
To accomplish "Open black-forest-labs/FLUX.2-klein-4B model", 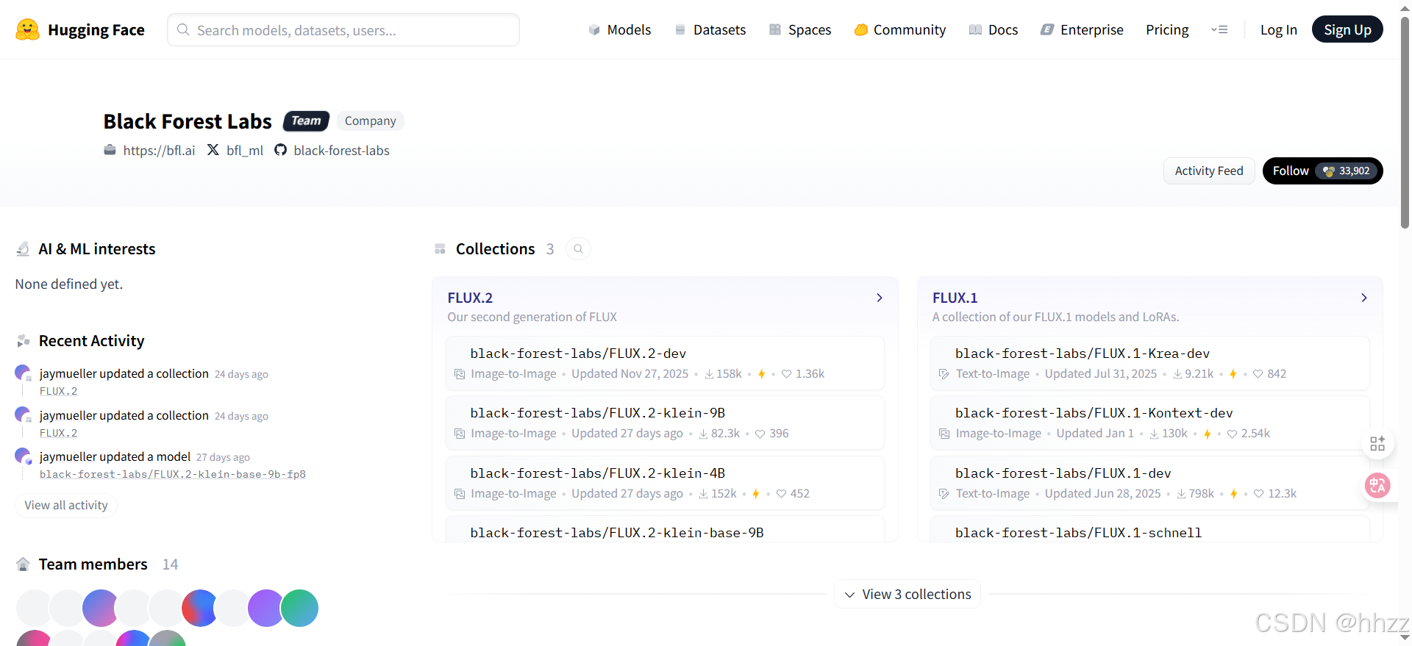I will point(598,473).
